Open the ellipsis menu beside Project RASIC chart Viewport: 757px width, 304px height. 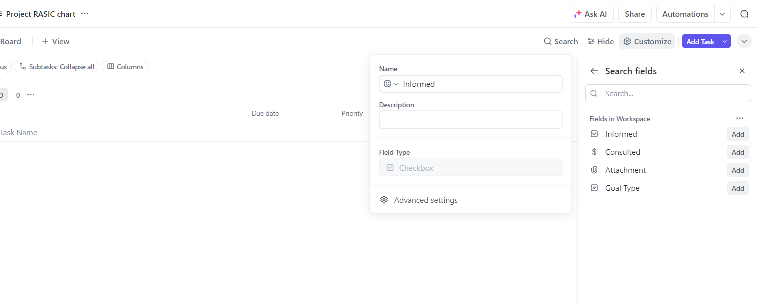point(85,14)
